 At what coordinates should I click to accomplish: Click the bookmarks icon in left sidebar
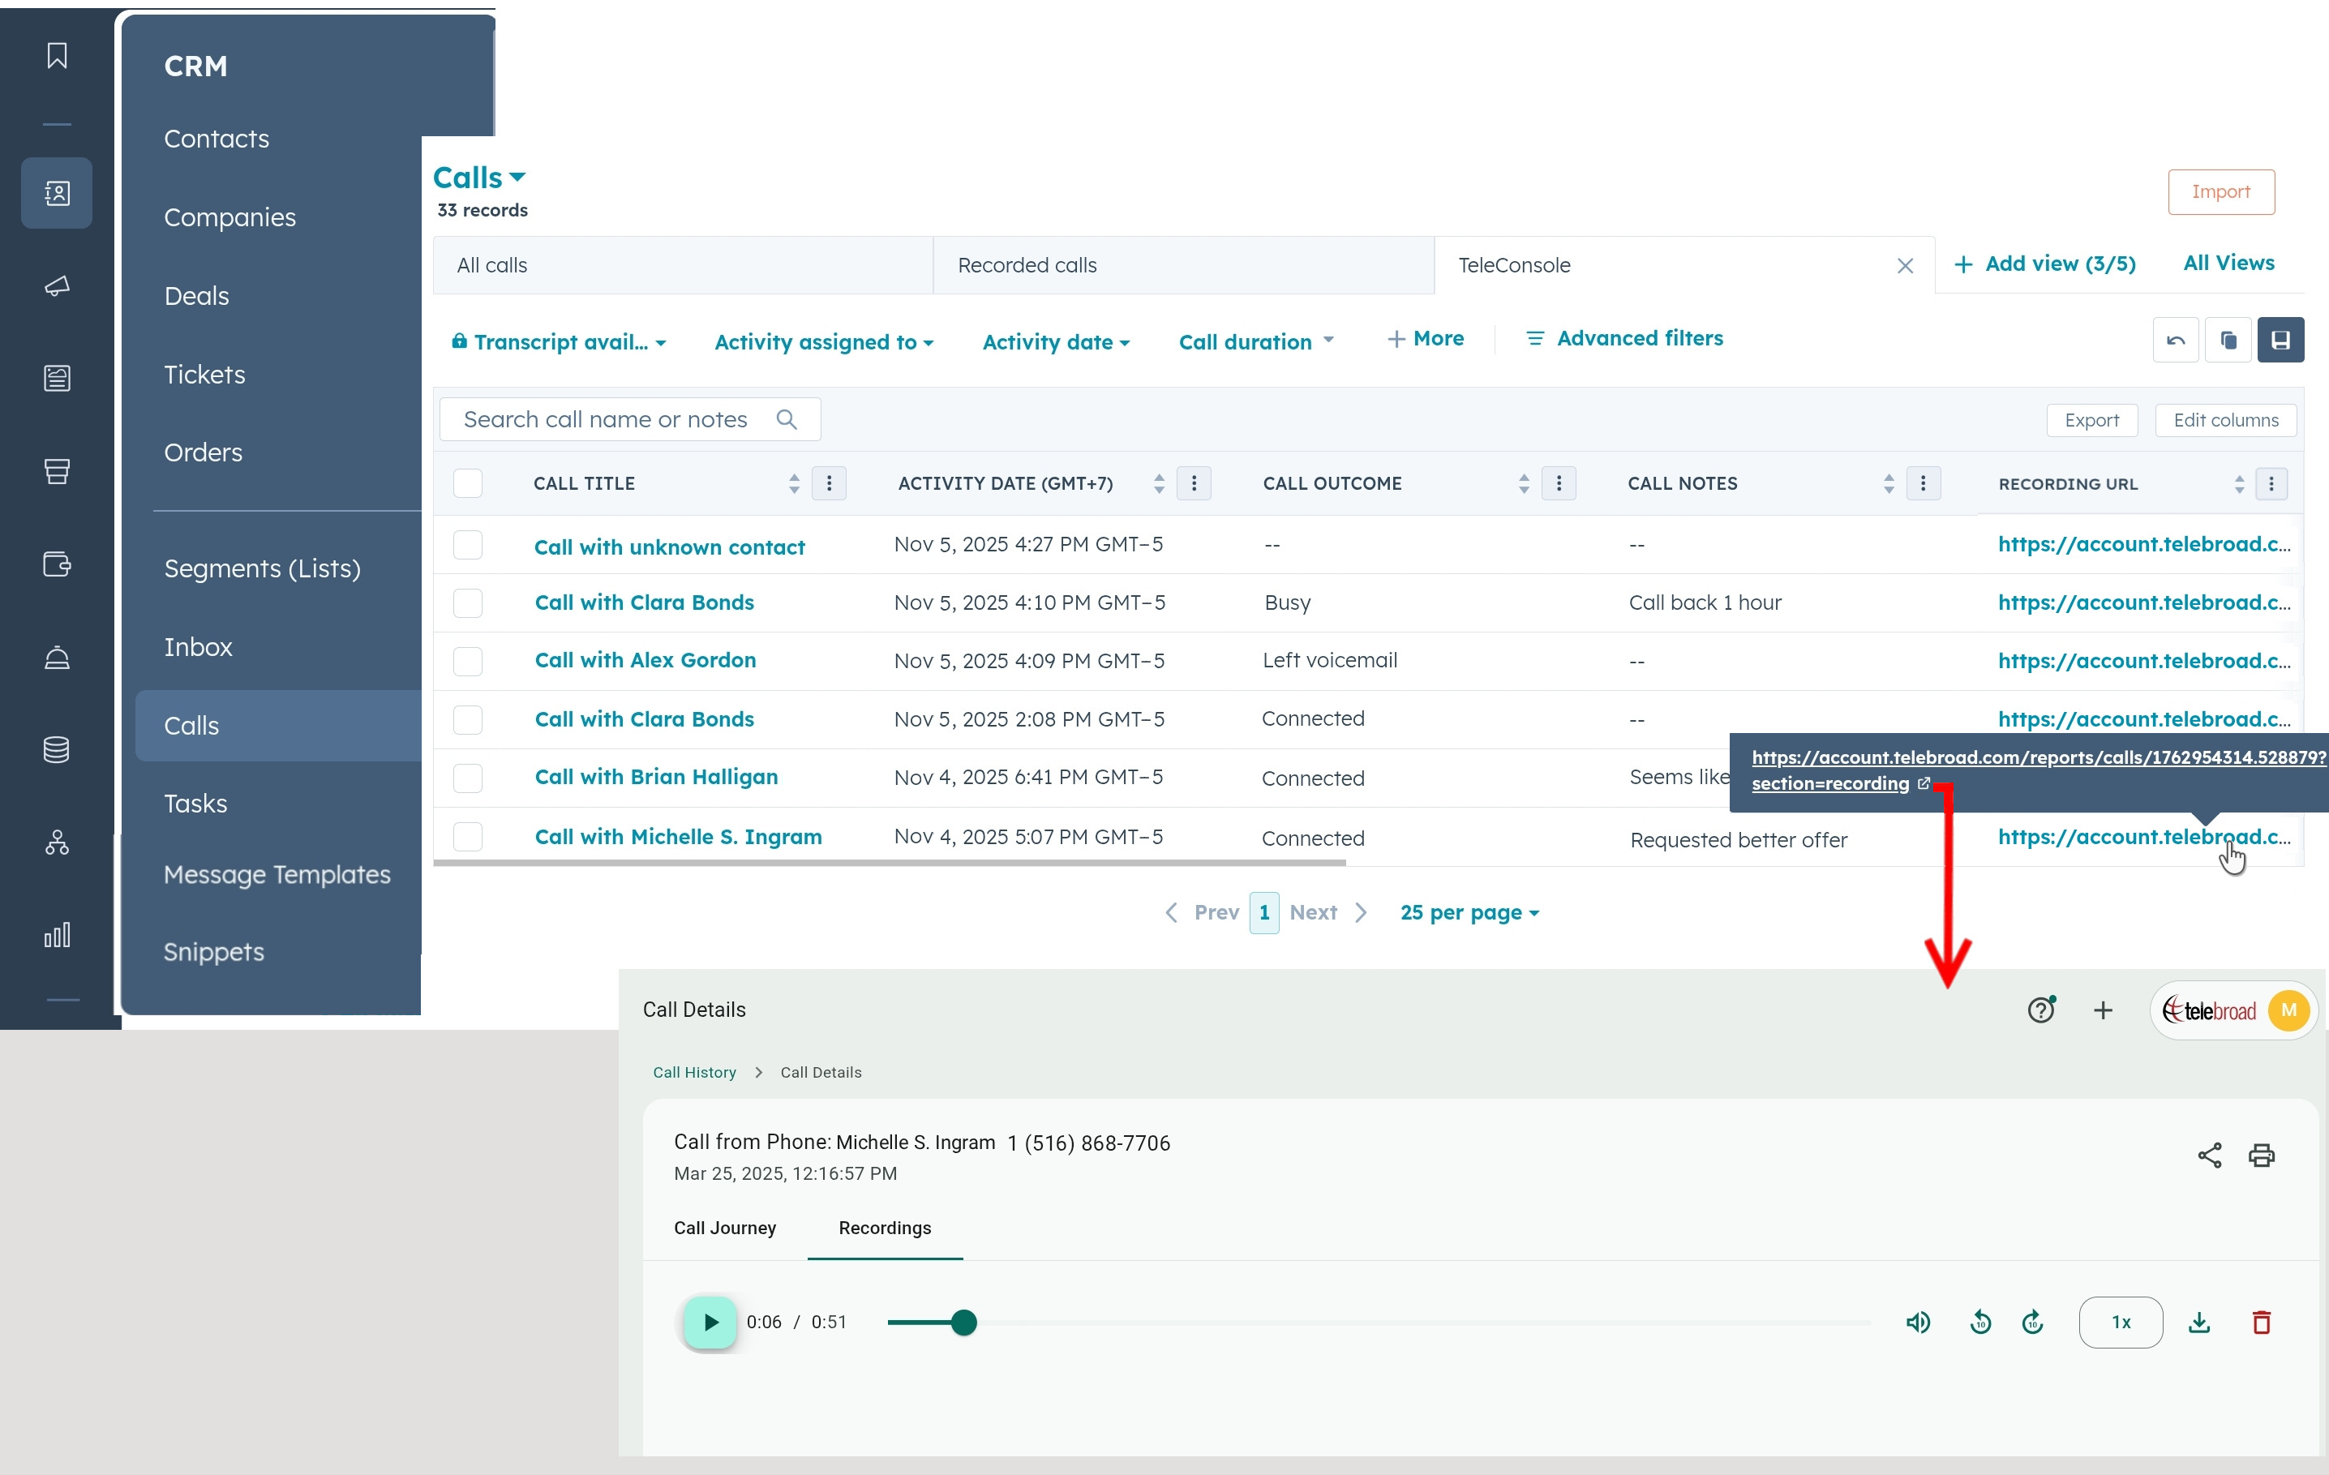pos(57,56)
